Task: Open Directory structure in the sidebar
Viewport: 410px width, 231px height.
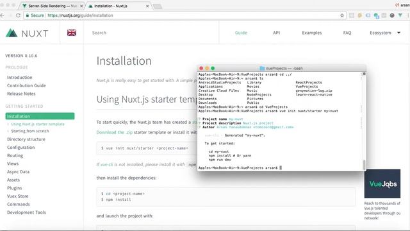Action: tap(26, 139)
